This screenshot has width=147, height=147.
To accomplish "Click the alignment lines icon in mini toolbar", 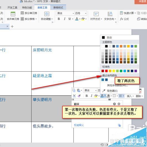I will (120, 96).
